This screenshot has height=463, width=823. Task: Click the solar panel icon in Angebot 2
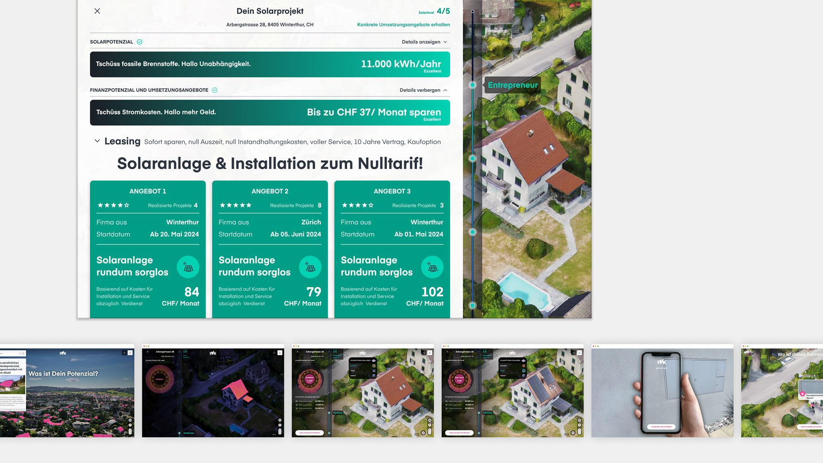[x=310, y=267]
